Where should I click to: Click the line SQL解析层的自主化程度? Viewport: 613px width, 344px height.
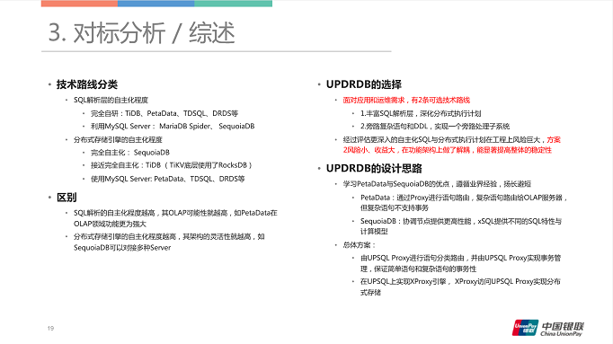pos(111,101)
